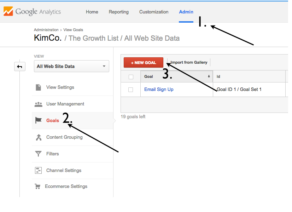Click the Filters funnel icon
The height and width of the screenshot is (212, 292).
[x=39, y=154]
